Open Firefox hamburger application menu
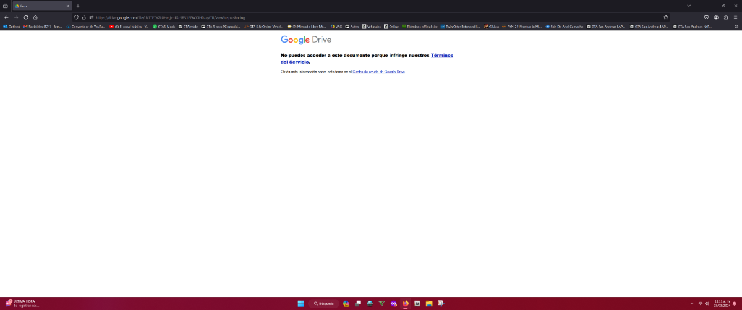This screenshot has height=310, width=742. point(735,17)
